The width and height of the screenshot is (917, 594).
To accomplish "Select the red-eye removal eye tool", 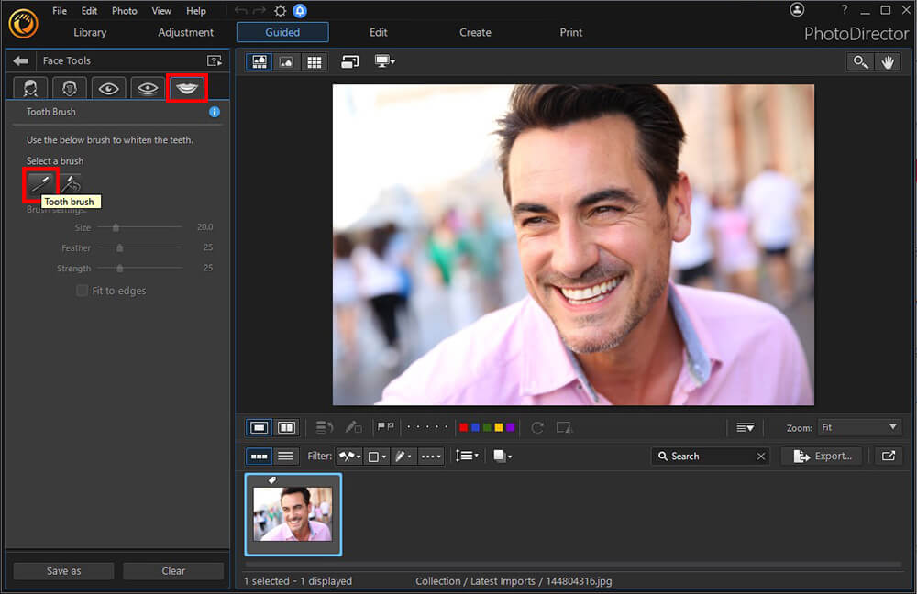I will (x=108, y=87).
